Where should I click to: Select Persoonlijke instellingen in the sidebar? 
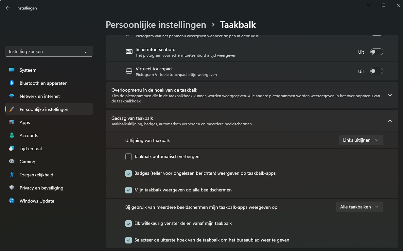click(x=43, y=109)
